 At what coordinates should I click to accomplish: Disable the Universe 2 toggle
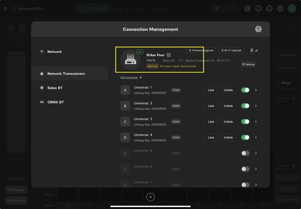tap(245, 106)
